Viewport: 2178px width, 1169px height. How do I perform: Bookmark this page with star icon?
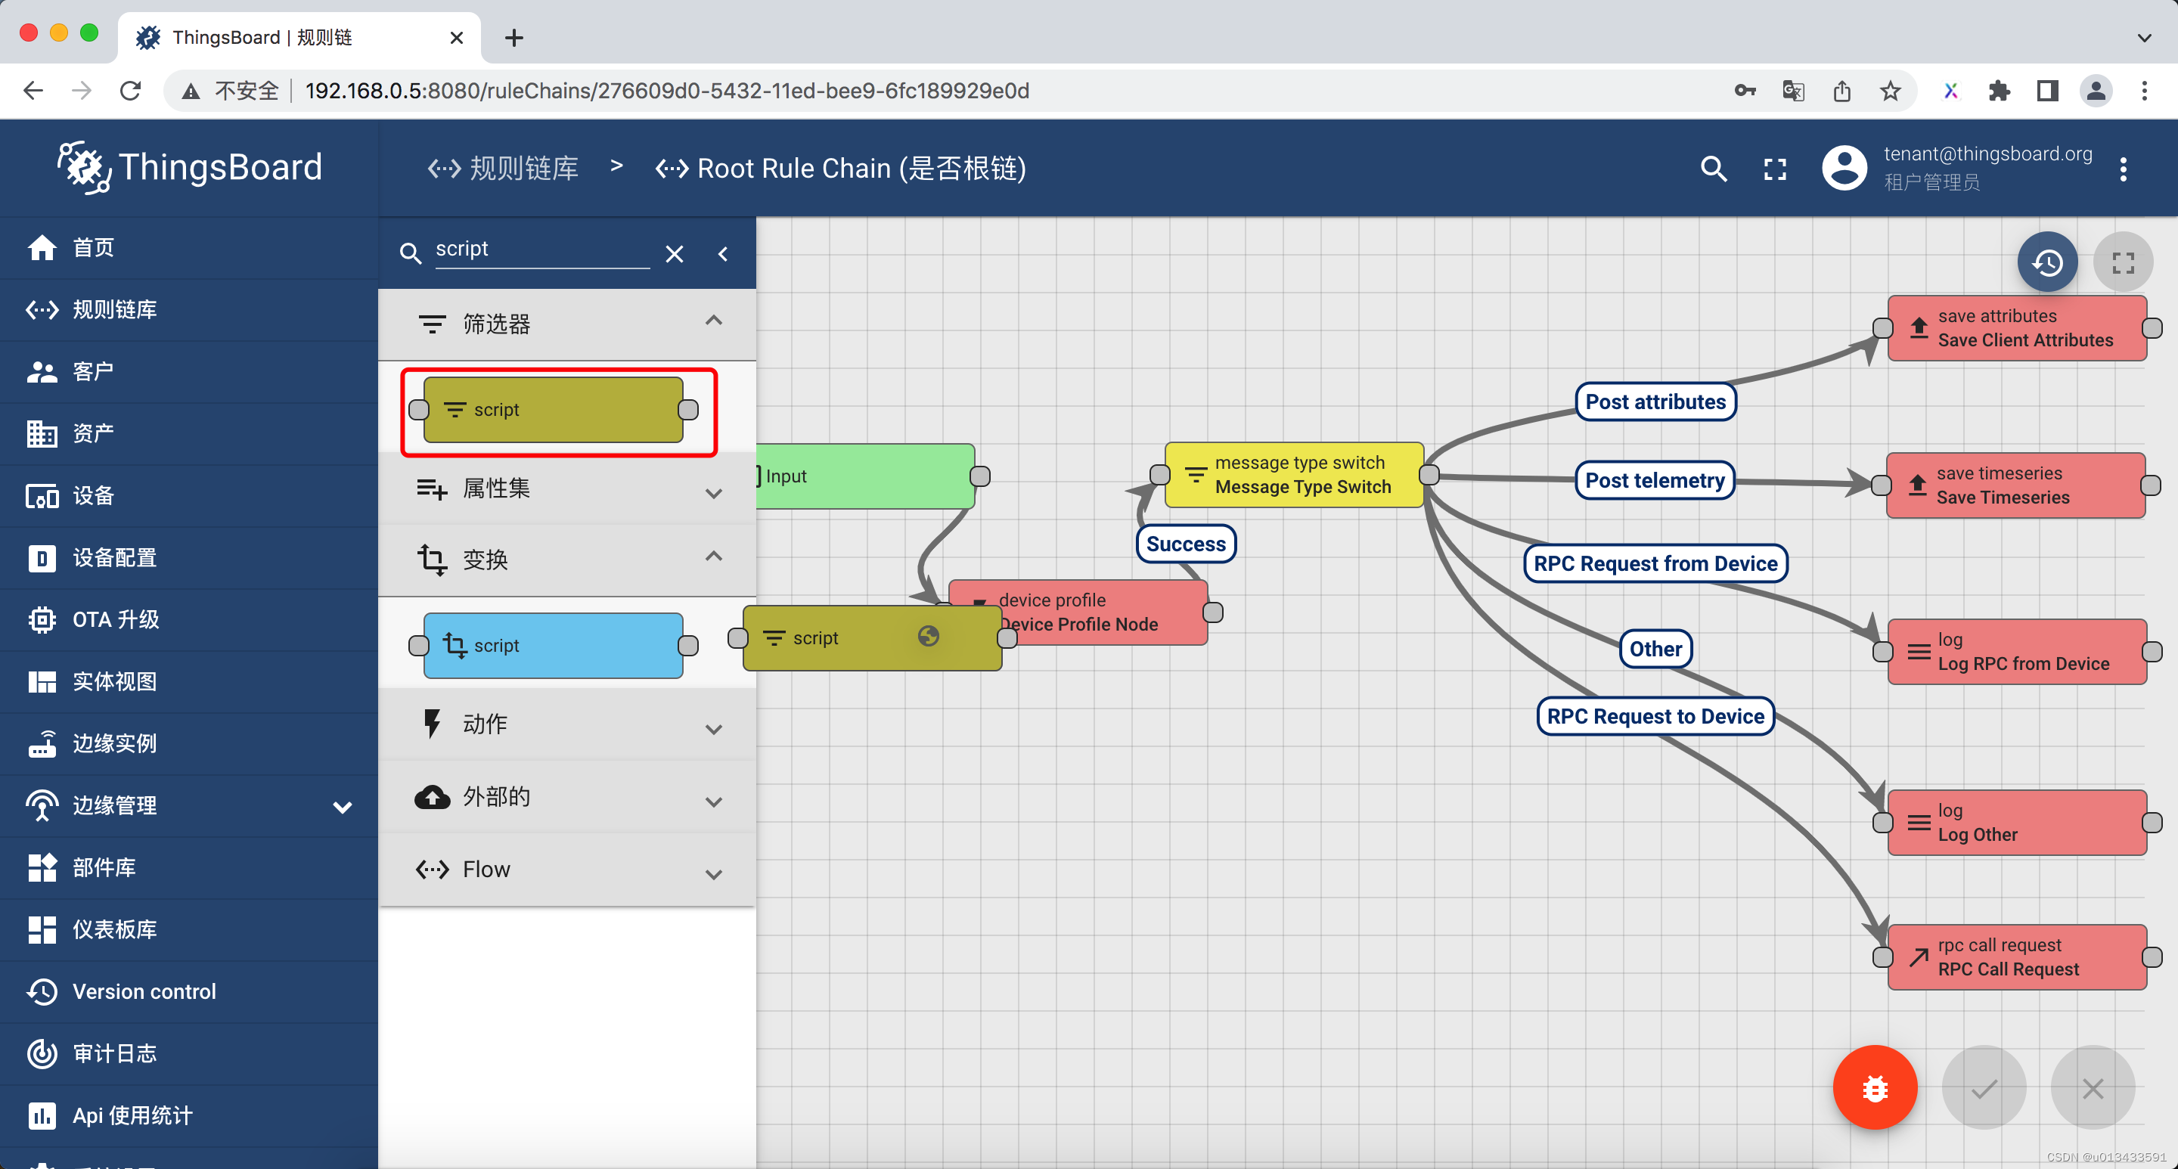point(1891,91)
